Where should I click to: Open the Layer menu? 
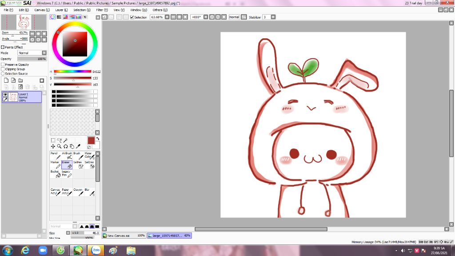(x=61, y=10)
